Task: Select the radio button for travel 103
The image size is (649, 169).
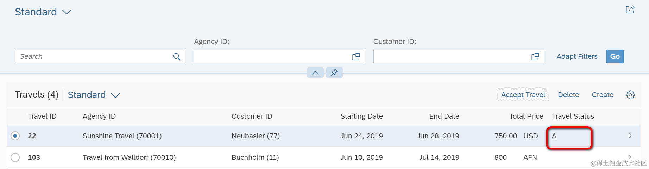Action: (15, 157)
